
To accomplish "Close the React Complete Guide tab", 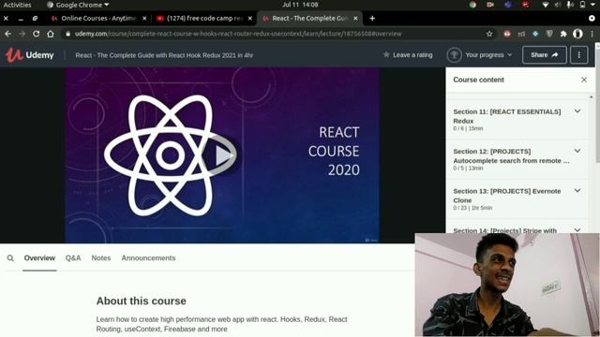I will [x=355, y=19].
